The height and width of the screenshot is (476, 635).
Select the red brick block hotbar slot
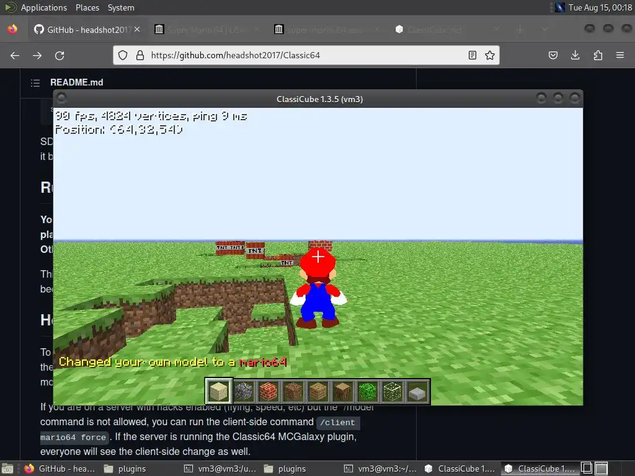269,392
